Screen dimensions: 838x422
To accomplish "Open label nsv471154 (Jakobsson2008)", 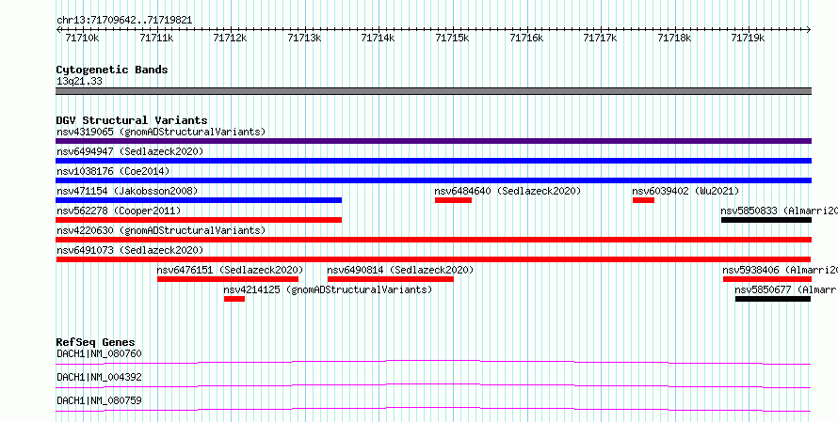I will click(127, 191).
